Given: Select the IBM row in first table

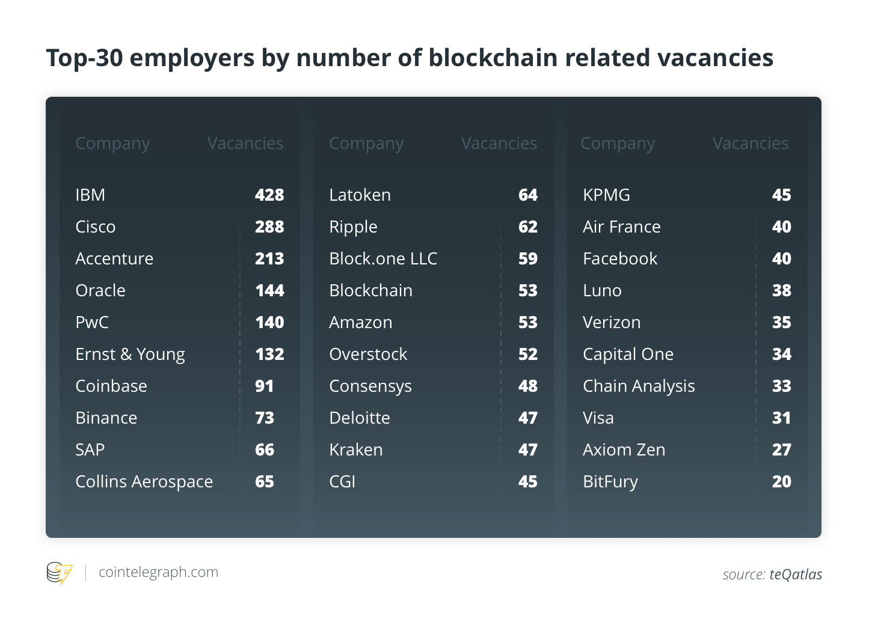Looking at the screenshot, I should [x=180, y=195].
